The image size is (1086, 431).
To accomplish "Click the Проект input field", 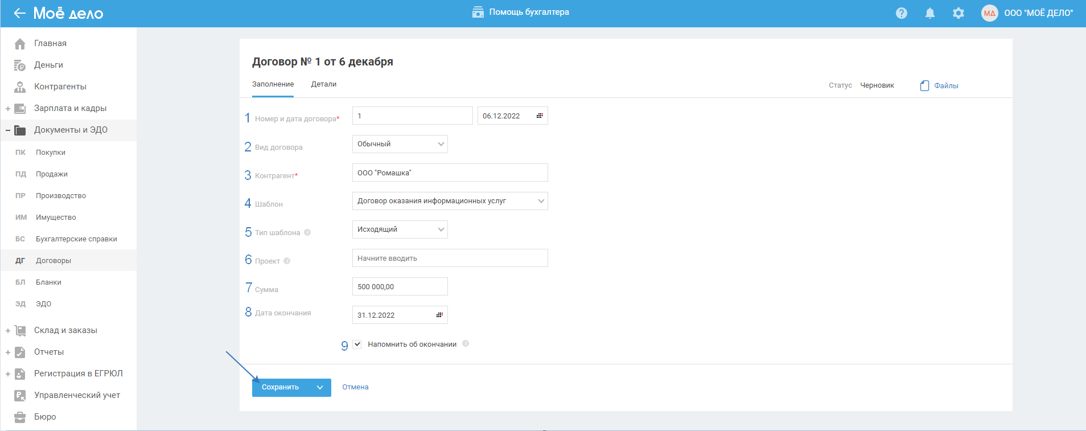I will (x=450, y=258).
